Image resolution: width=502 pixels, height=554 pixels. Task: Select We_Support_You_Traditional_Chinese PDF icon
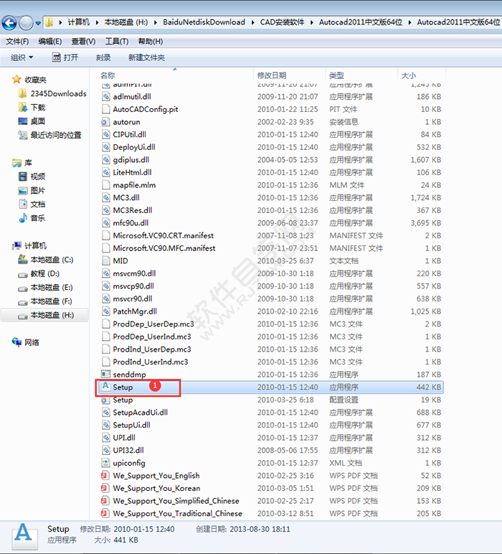click(x=105, y=513)
